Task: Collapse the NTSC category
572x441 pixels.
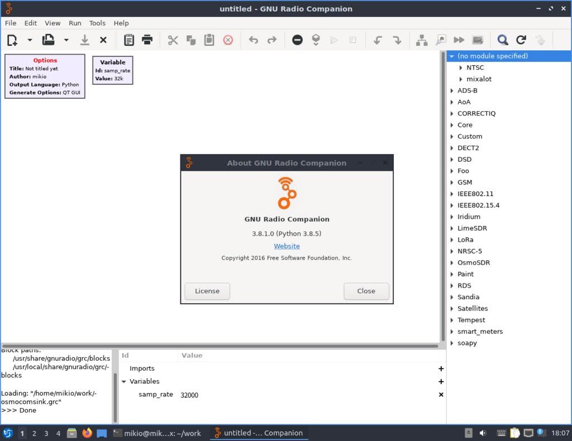Action: tap(461, 67)
